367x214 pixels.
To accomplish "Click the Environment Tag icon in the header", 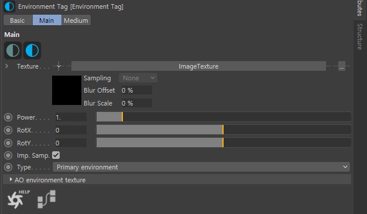I will (9, 6).
